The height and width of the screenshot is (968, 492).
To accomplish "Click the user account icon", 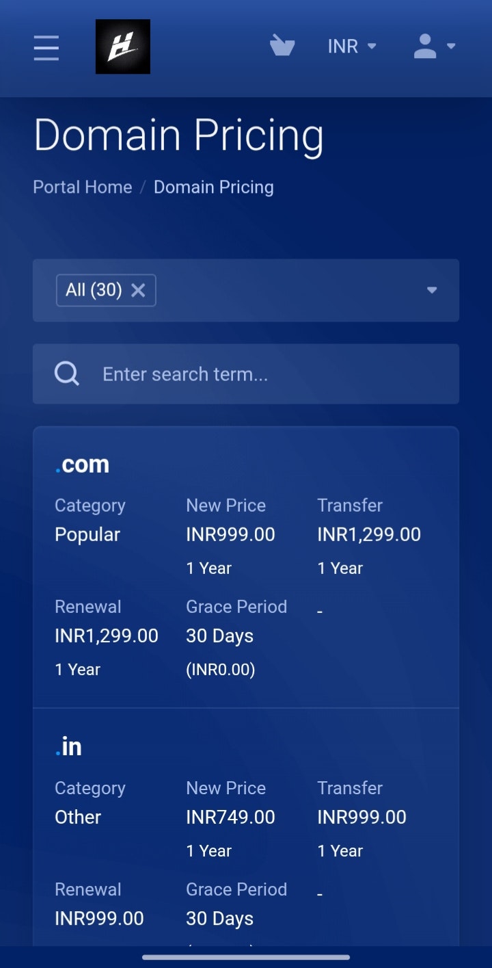I will (424, 47).
